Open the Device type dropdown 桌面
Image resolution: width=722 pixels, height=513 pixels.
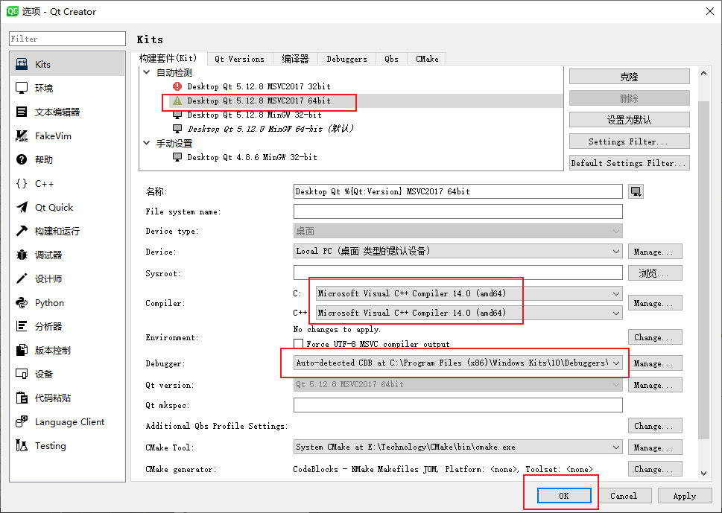tap(457, 231)
